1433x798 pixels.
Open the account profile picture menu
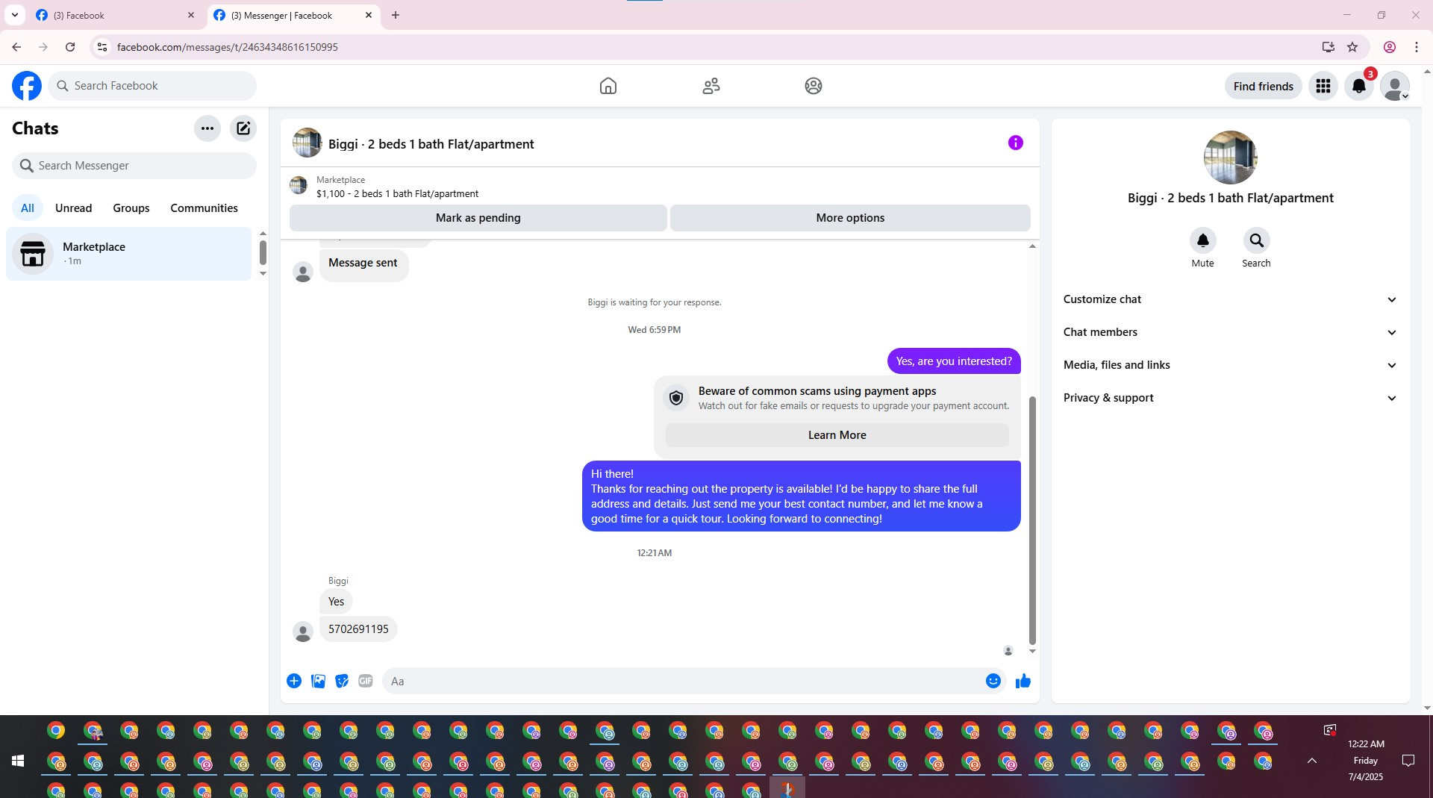[1395, 86]
